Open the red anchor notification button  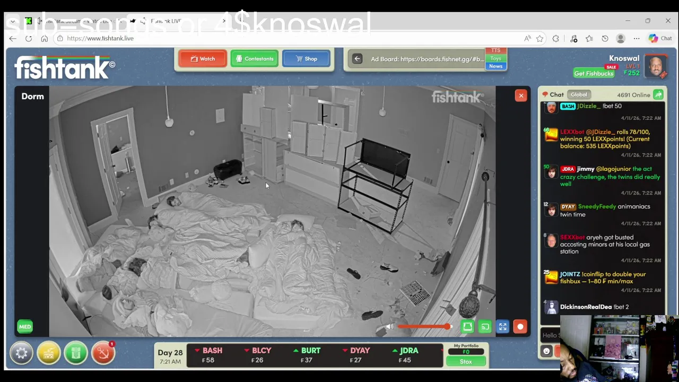coord(103,353)
